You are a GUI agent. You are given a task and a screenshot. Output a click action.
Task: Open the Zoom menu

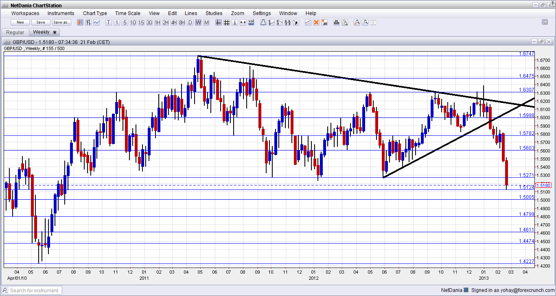coord(238,13)
